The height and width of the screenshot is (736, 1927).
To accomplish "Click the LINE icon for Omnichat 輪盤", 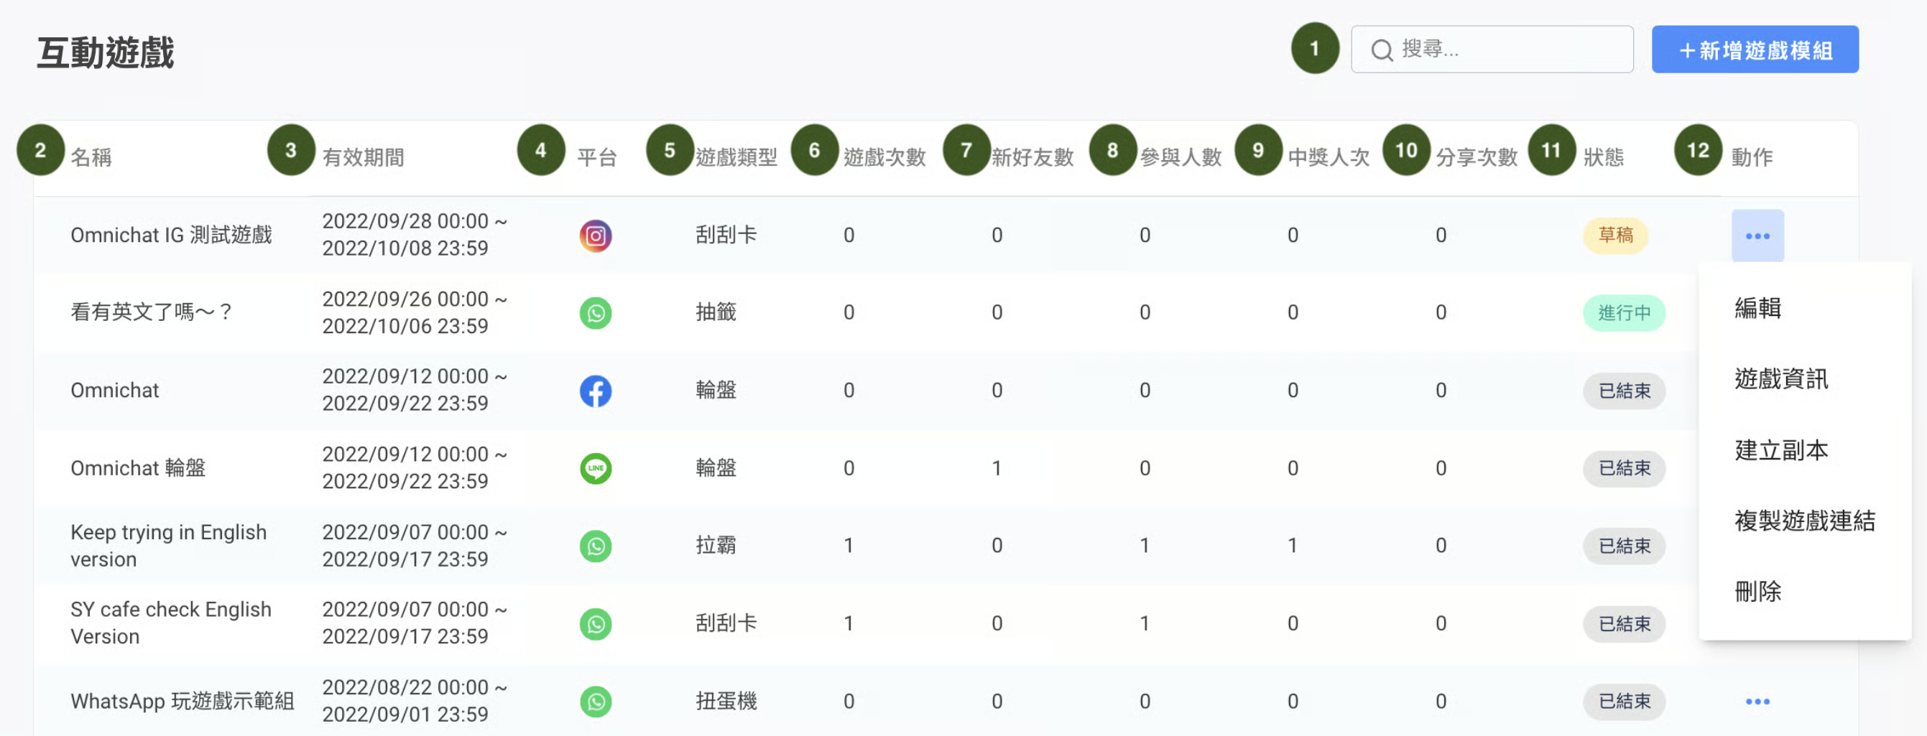I will coord(596,468).
